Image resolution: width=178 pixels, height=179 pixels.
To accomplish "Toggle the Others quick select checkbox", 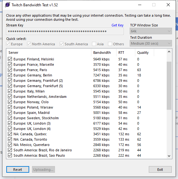I will pos(110,44).
